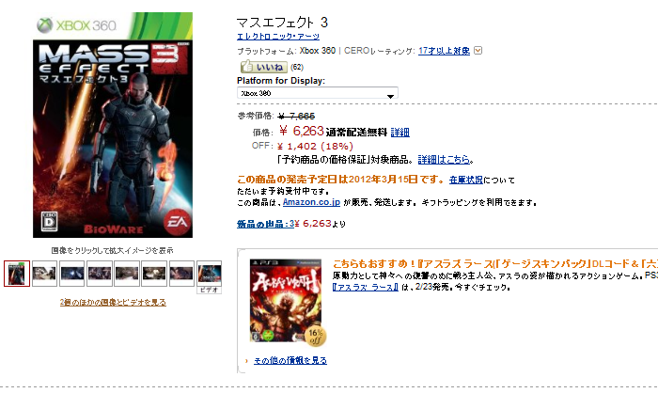Click the 詳細 shipping details link
658x393 pixels.
pos(399,133)
